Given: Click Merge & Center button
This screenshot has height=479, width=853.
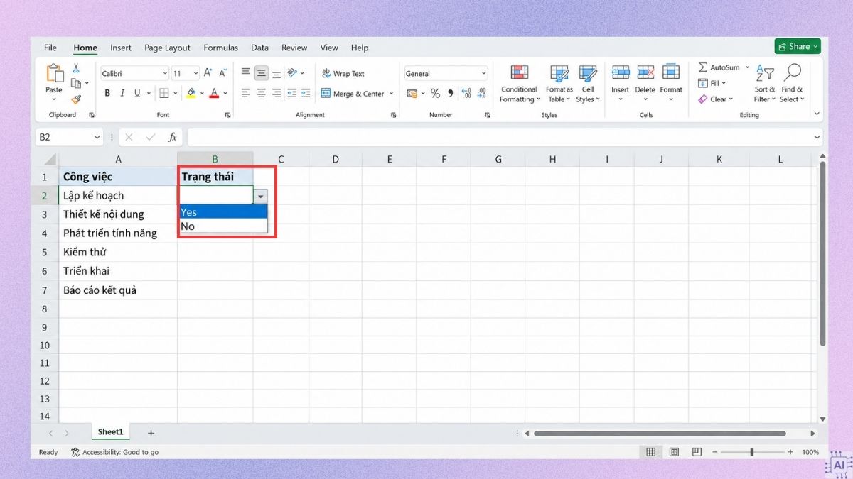Looking at the screenshot, I should (x=352, y=93).
